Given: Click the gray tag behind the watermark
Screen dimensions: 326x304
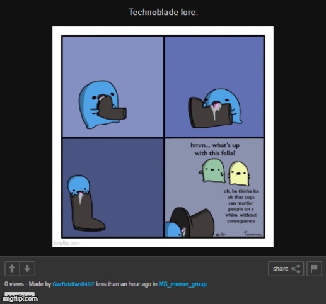Looking at the screenshot, I should point(20,295).
